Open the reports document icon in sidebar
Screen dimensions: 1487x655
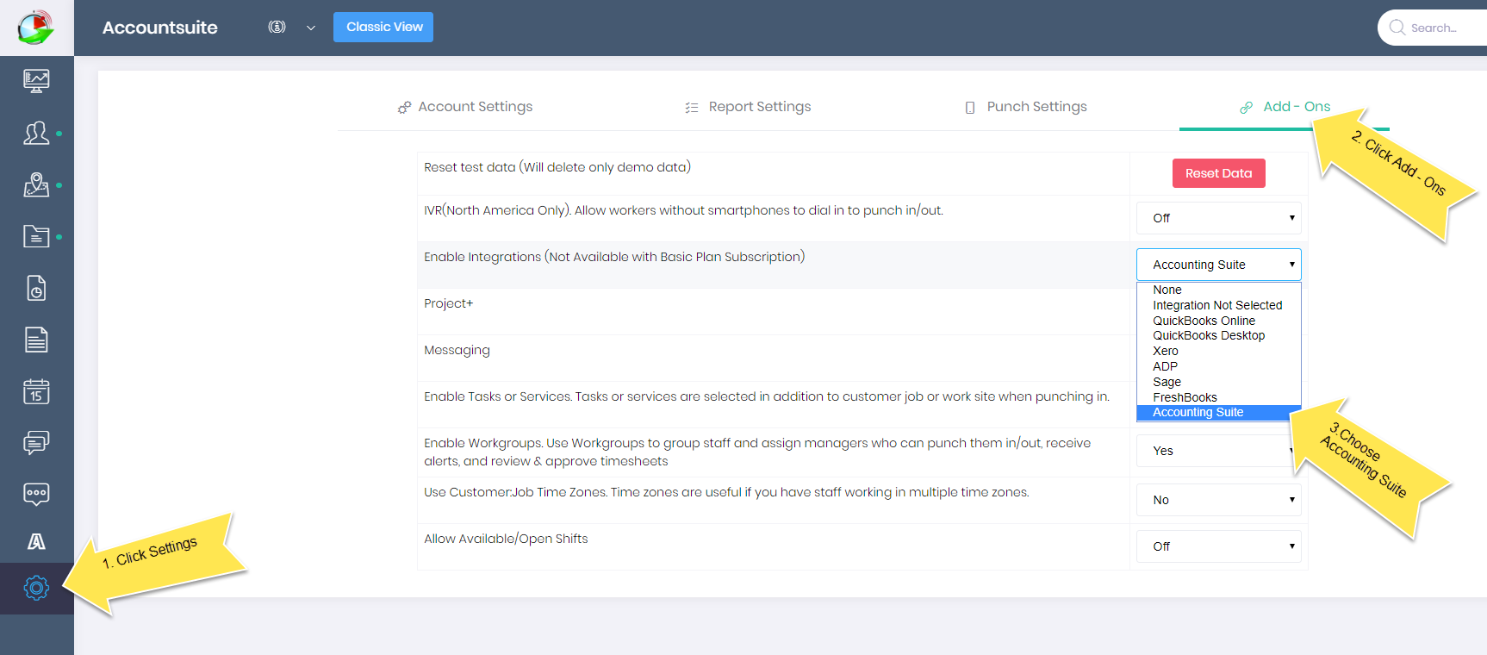pos(36,340)
